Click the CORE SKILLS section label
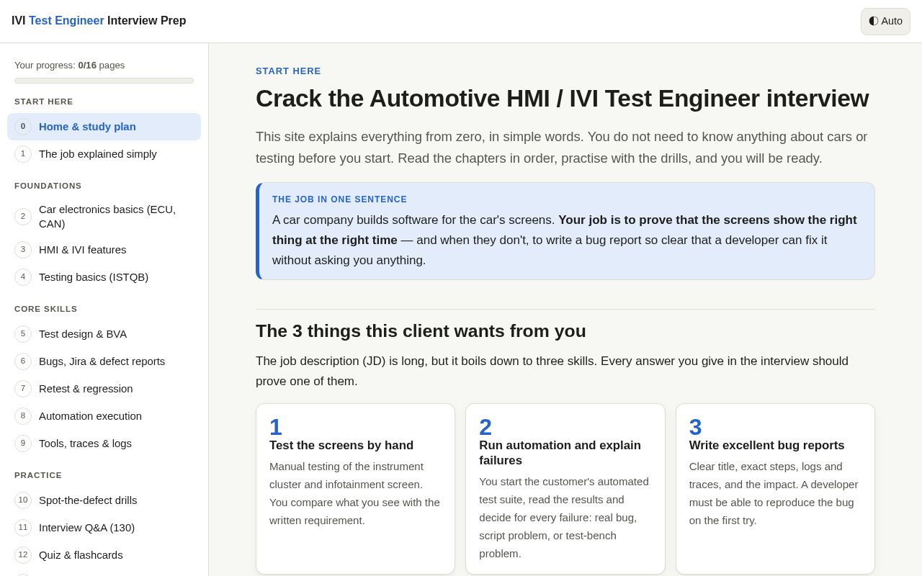 pos(46,309)
